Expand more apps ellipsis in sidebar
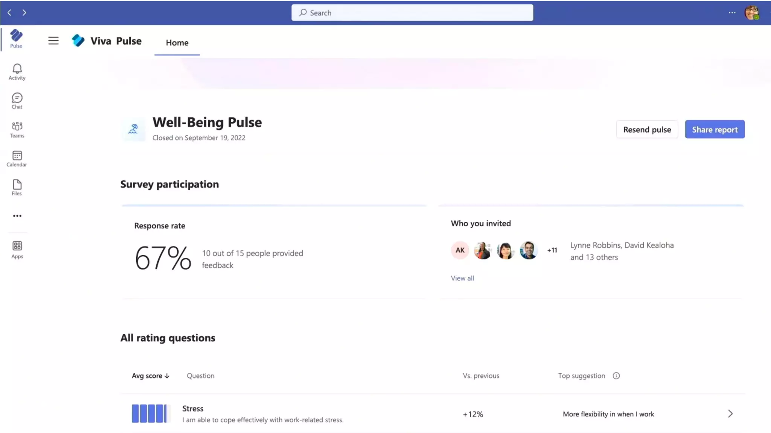The width and height of the screenshot is (771, 433). click(17, 216)
